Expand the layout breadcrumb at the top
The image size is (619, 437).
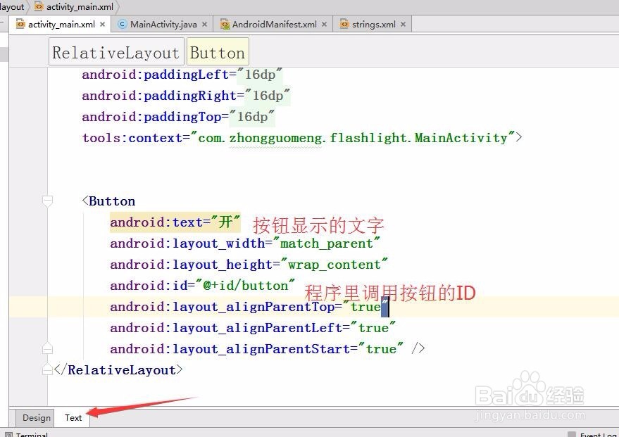(x=11, y=7)
